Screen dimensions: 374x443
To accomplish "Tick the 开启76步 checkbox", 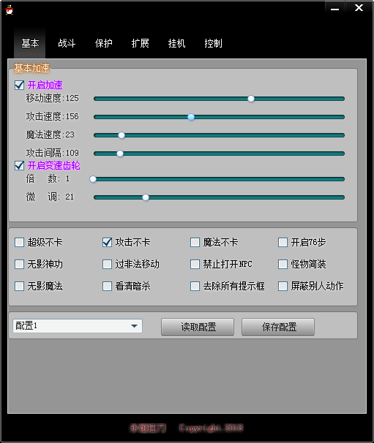I will (x=283, y=242).
